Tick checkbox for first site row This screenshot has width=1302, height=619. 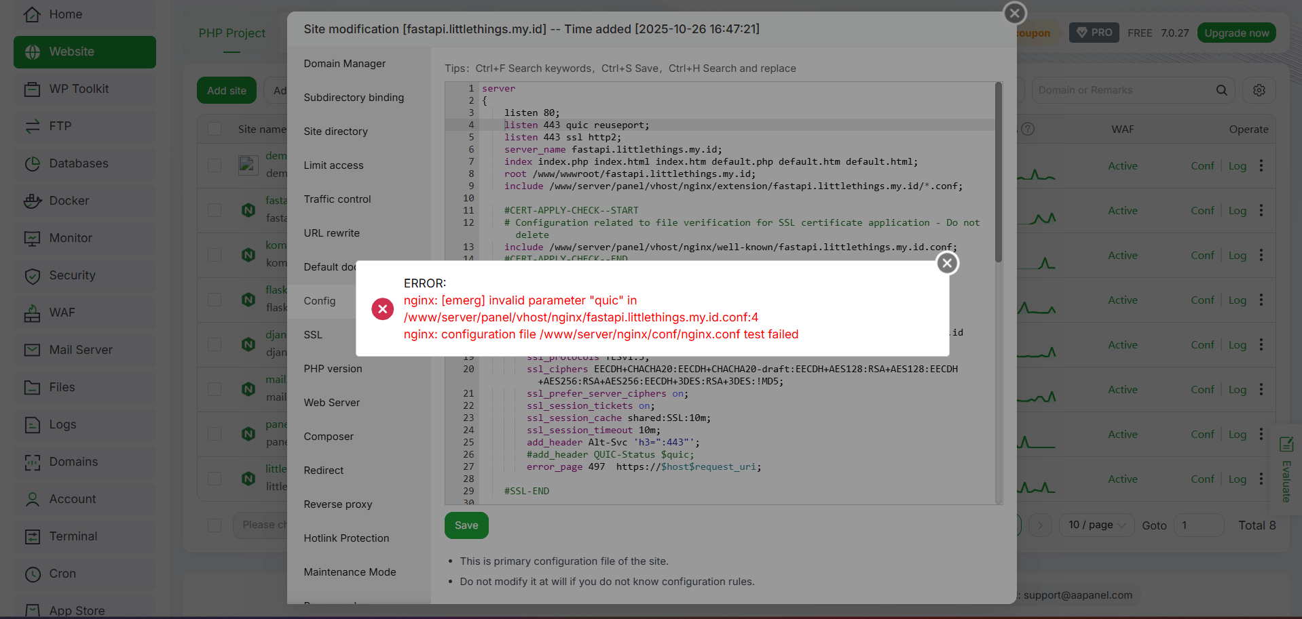point(215,165)
